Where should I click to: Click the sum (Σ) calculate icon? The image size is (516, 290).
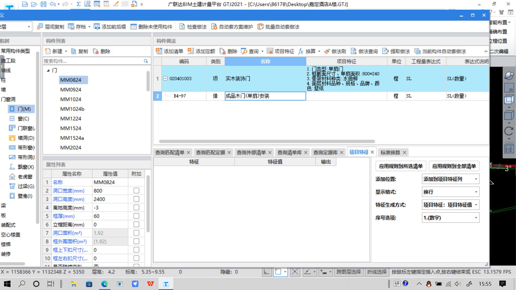[x=78, y=4]
